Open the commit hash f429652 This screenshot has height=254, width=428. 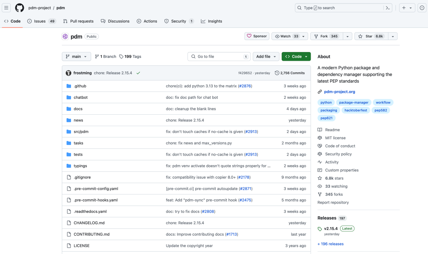click(245, 73)
